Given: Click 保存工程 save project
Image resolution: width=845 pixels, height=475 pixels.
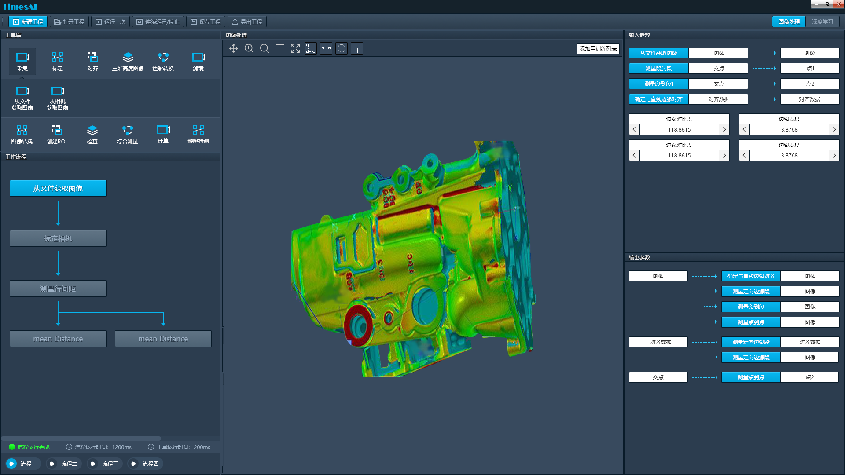Looking at the screenshot, I should (x=206, y=22).
